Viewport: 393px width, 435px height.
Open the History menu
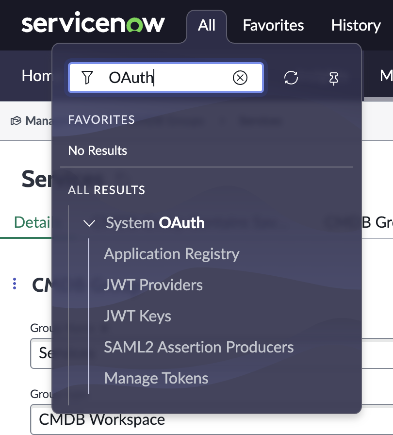tap(356, 26)
